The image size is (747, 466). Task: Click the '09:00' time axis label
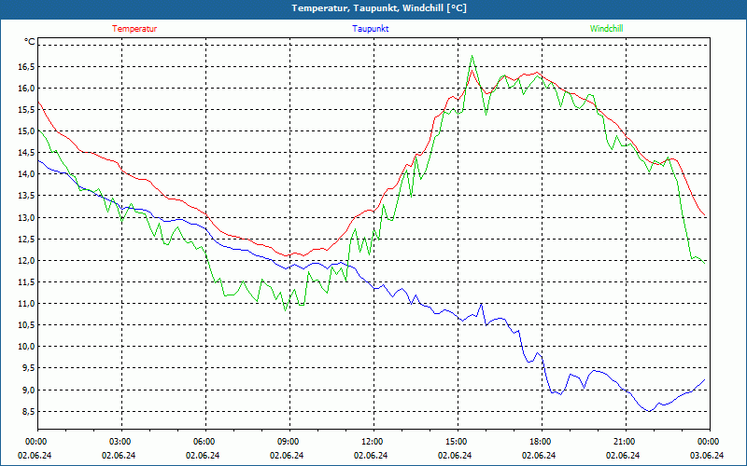click(289, 442)
